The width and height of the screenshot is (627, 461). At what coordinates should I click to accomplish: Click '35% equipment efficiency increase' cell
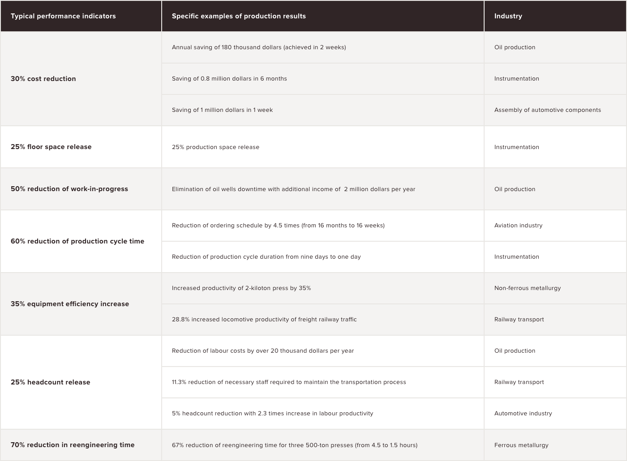(70, 304)
